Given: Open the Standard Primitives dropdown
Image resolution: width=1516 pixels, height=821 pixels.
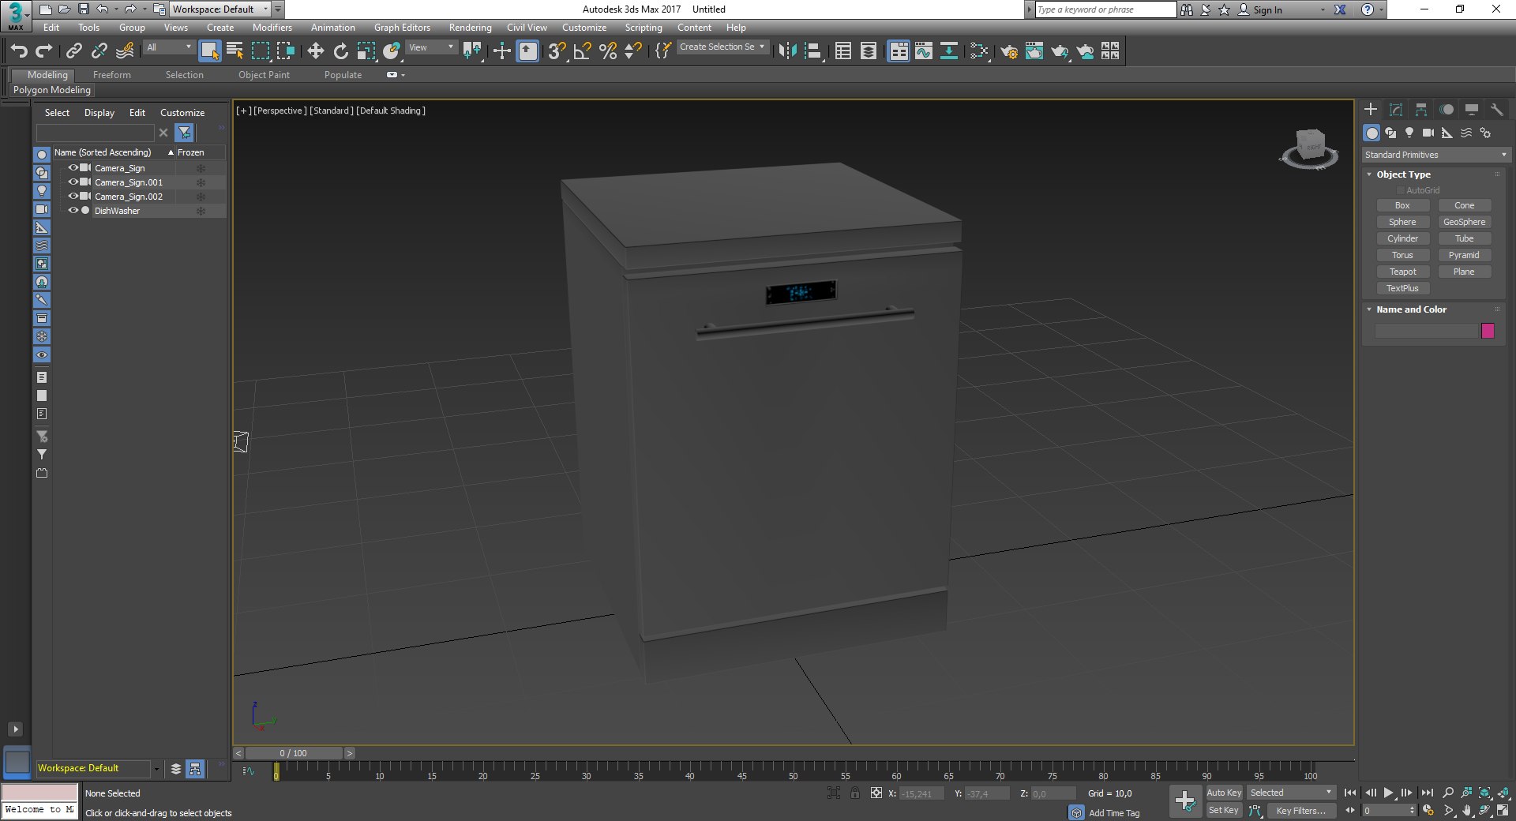Looking at the screenshot, I should pyautogui.click(x=1435, y=155).
